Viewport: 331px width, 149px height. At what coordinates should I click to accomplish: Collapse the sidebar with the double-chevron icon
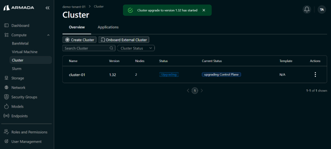pyautogui.click(x=47, y=8)
